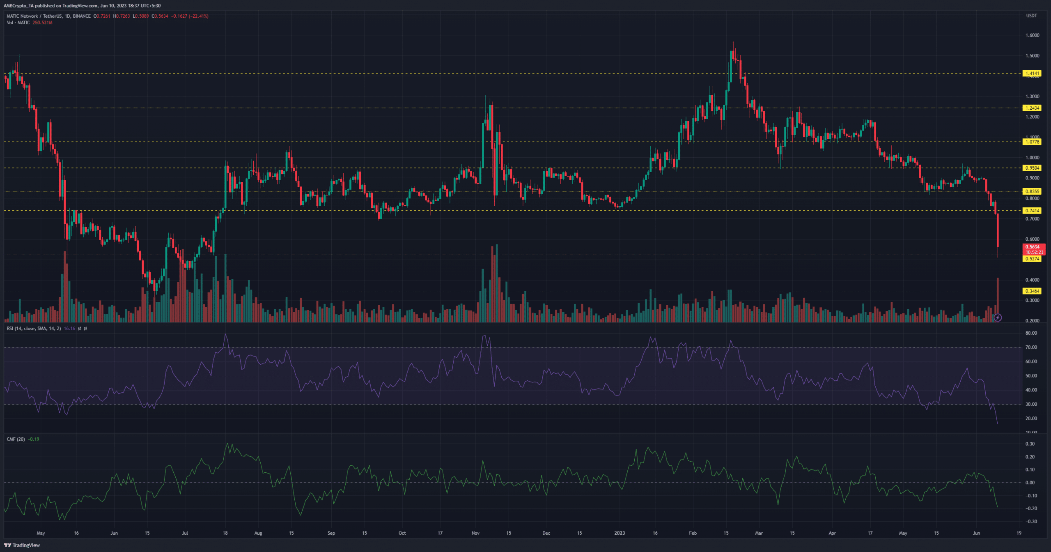
Task: Click the yellow 1.0778 level label
Action: click(x=1032, y=142)
